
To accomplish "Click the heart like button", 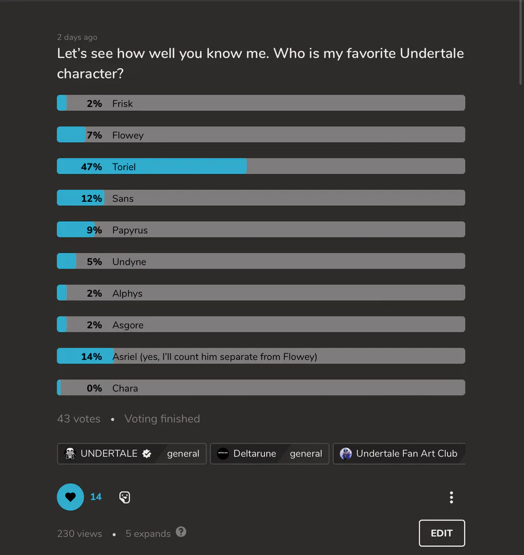I will coord(70,497).
